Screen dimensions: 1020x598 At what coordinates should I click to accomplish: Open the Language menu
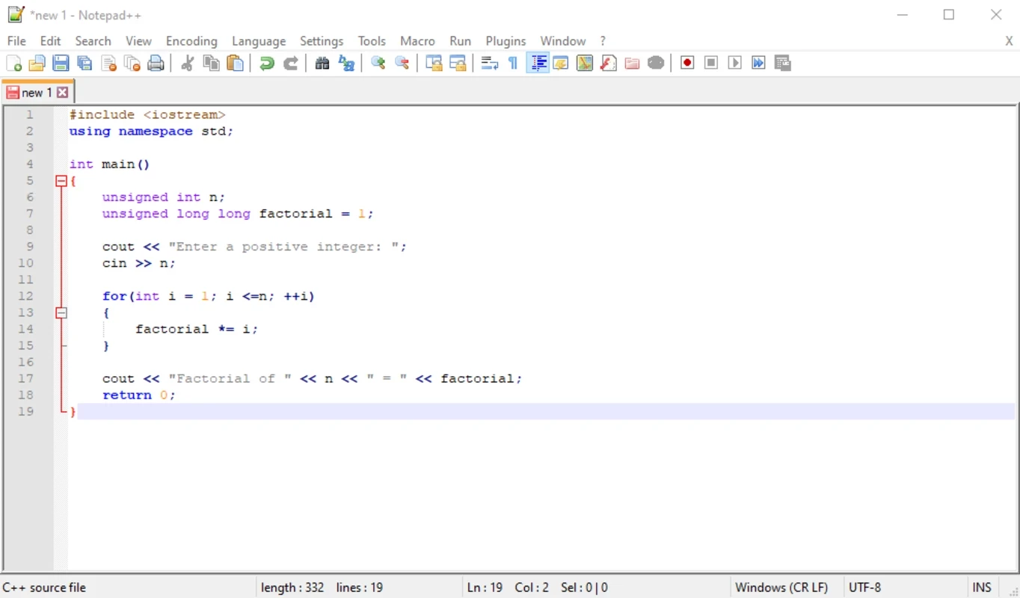coord(258,41)
